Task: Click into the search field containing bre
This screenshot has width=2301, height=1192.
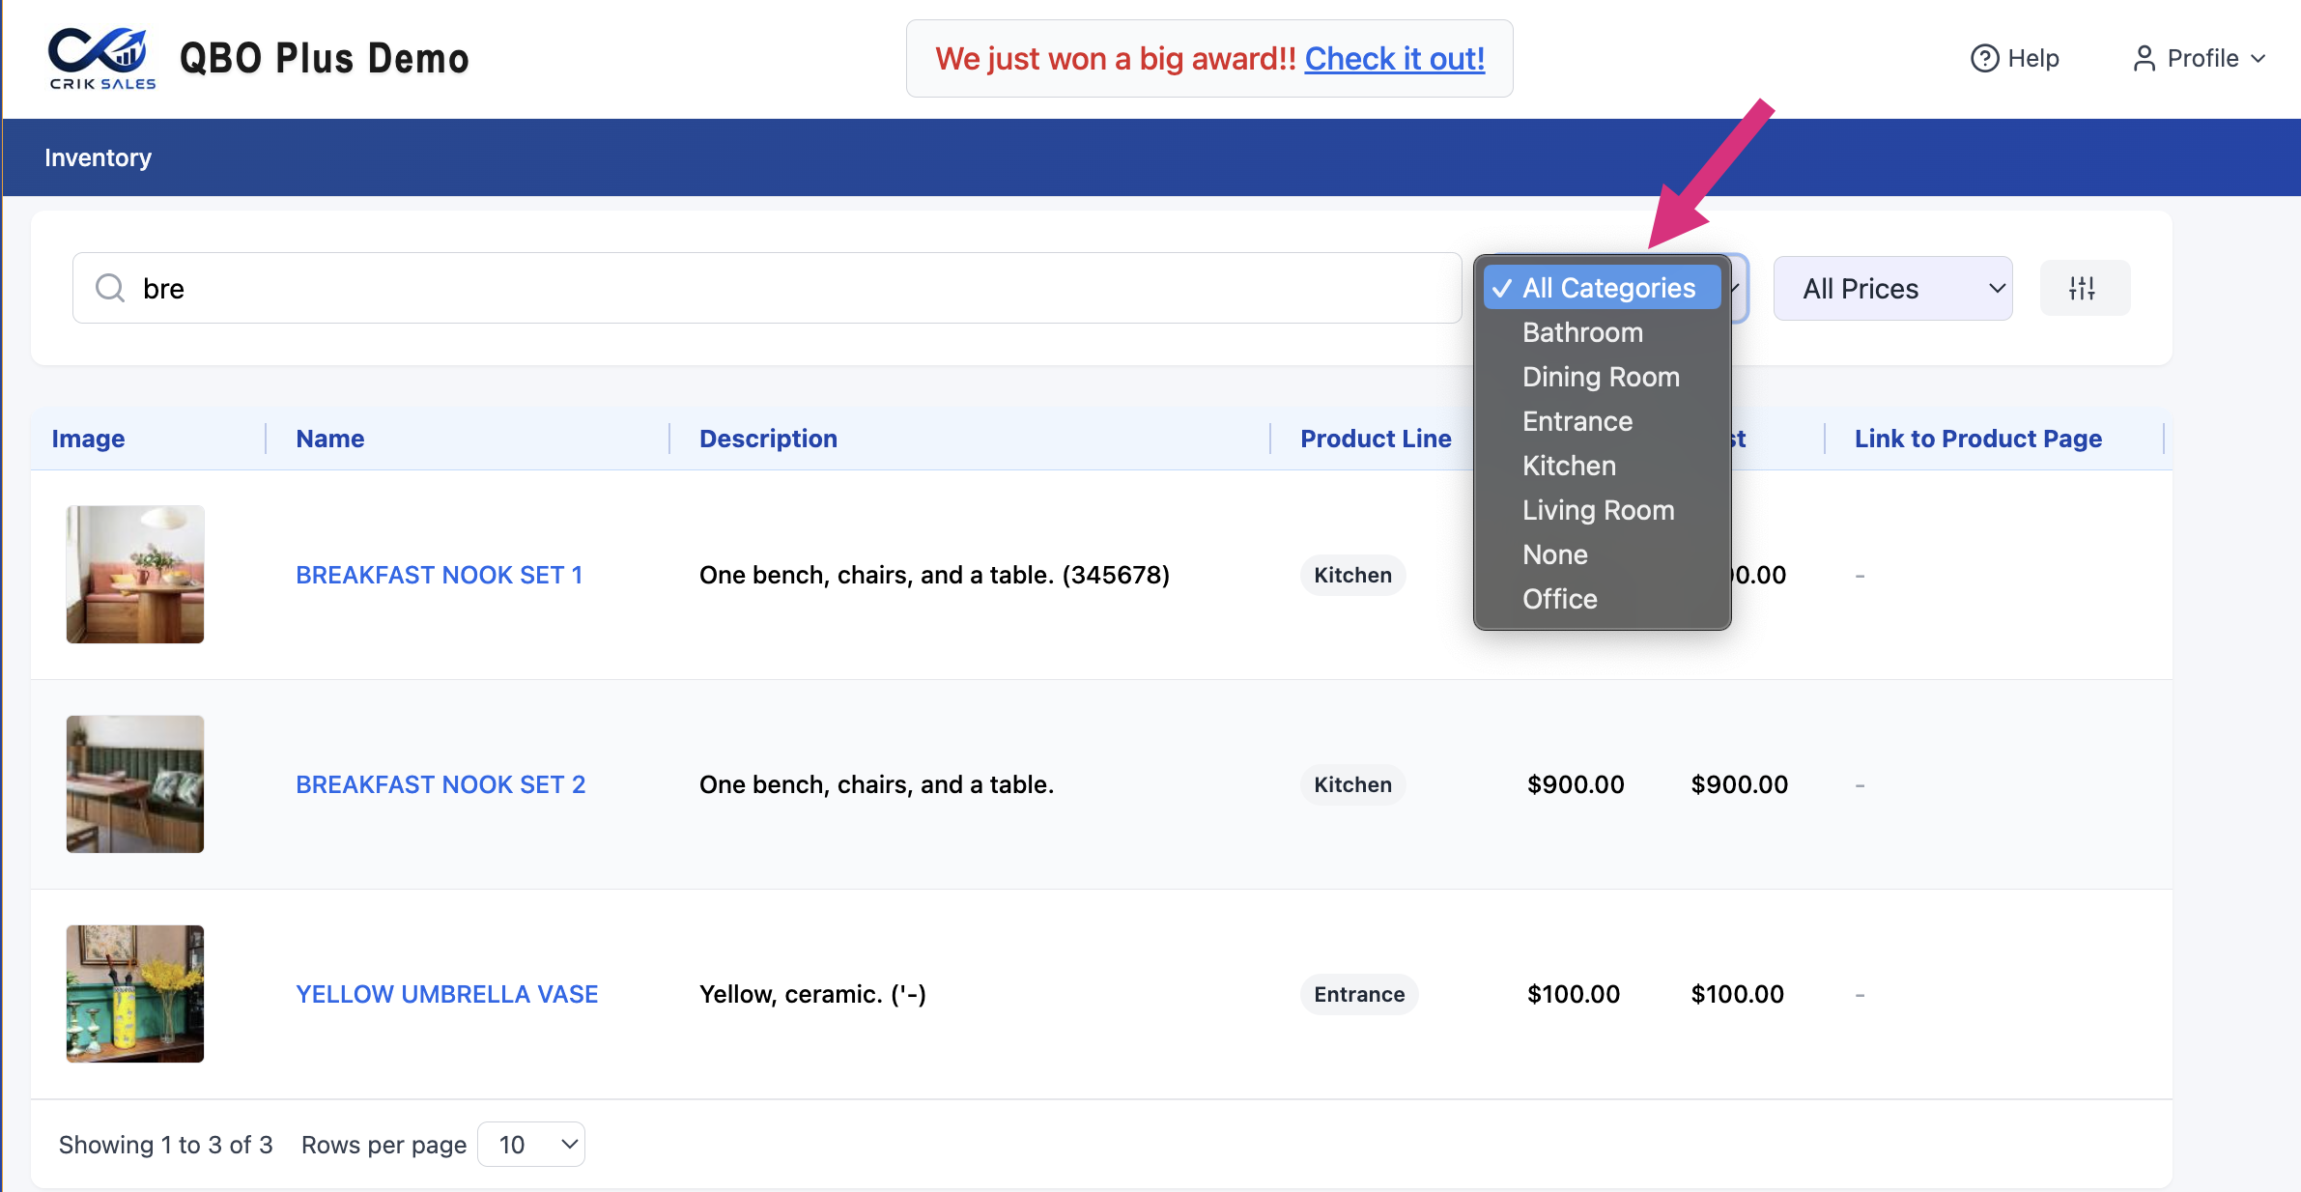Action: (766, 288)
